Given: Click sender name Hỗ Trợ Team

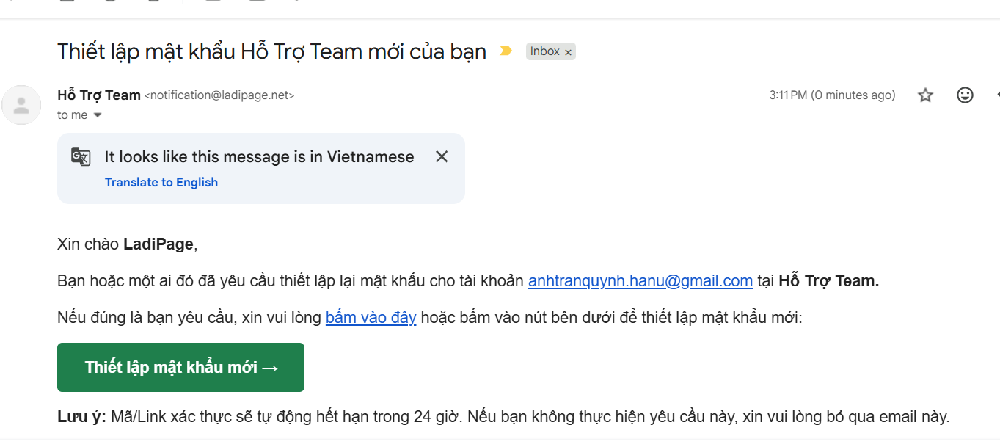Looking at the screenshot, I should point(99,95).
